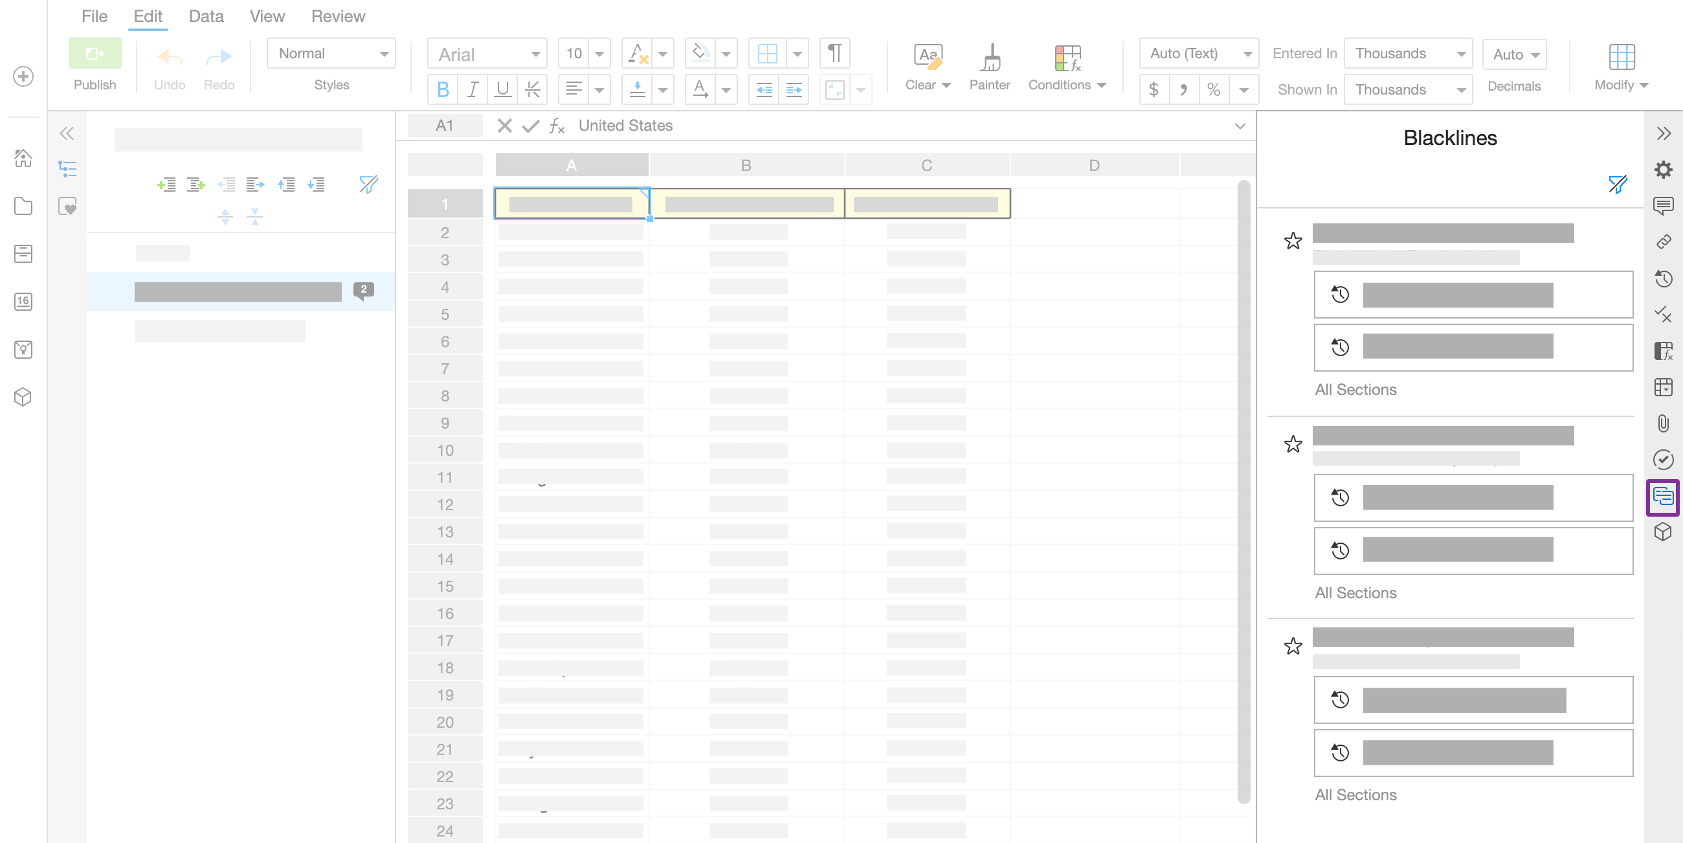Select the Format Painter tool

(989, 65)
